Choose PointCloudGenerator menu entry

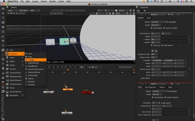(x=36, y=69)
